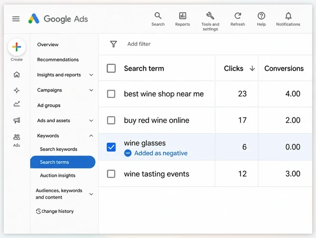Image resolution: width=316 pixels, height=238 pixels.
Task: Click the 17 clicks cell
Action: 242,120
